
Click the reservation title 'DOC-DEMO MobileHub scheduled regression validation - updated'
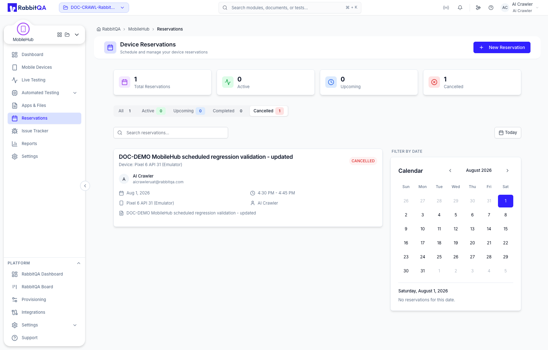pos(206,157)
